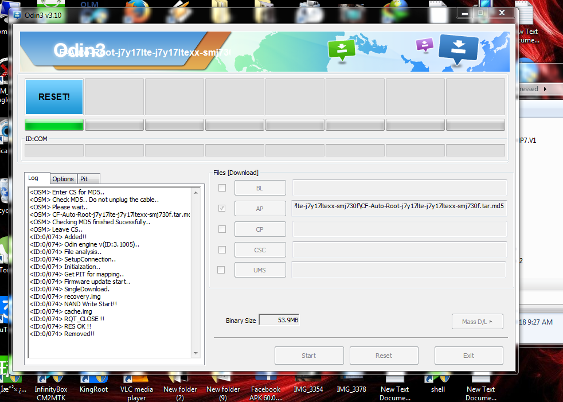Click the green progress bar under RESET!

54,125
